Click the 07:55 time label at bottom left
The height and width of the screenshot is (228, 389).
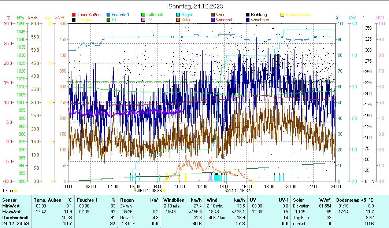point(8,191)
